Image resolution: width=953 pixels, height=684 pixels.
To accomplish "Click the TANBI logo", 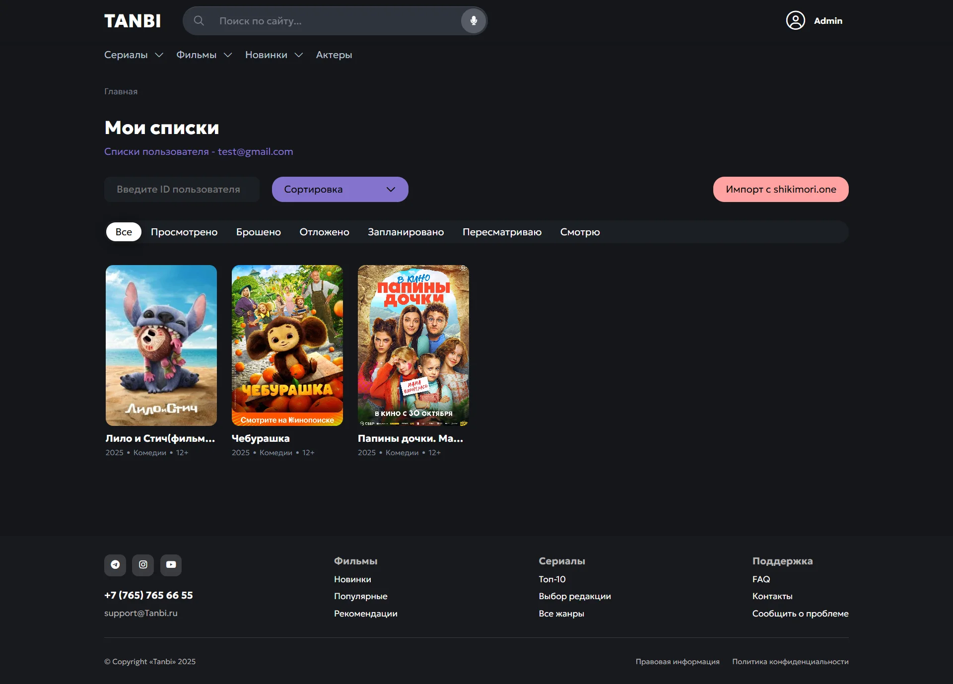I will [x=133, y=21].
